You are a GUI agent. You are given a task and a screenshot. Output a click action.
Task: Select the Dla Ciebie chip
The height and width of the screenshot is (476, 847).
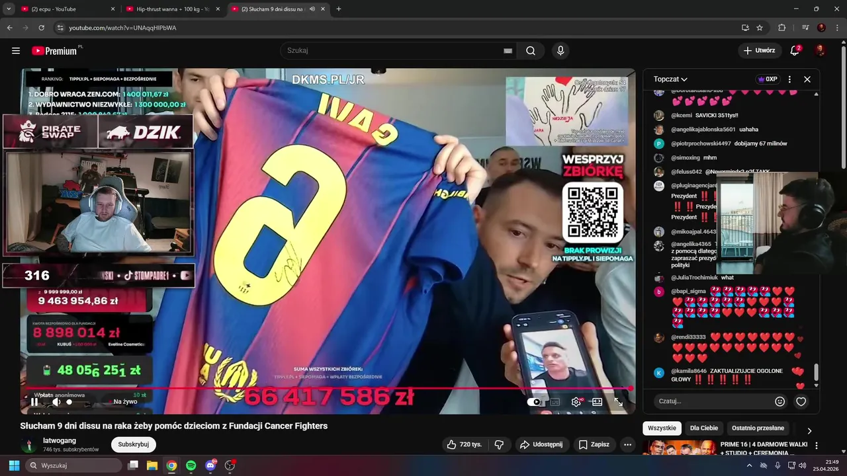[x=704, y=428]
